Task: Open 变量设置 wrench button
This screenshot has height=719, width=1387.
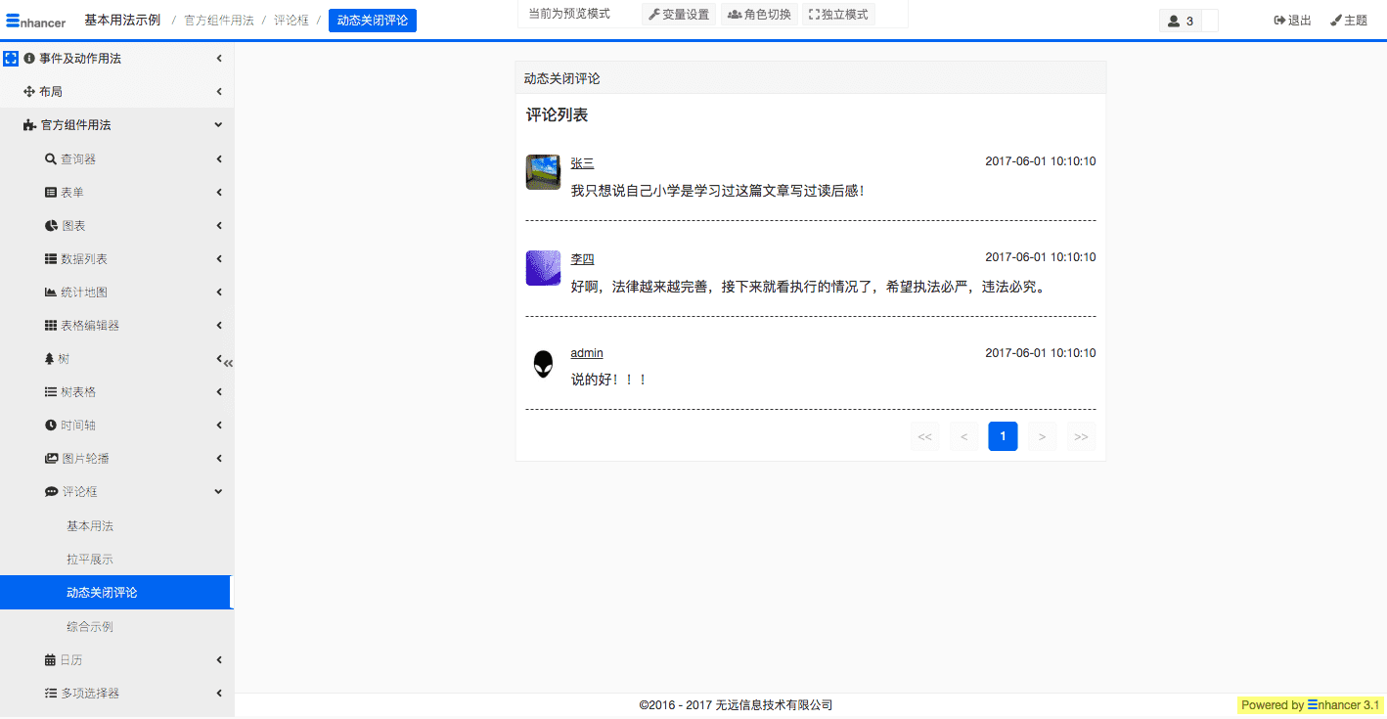Action: 679,15
